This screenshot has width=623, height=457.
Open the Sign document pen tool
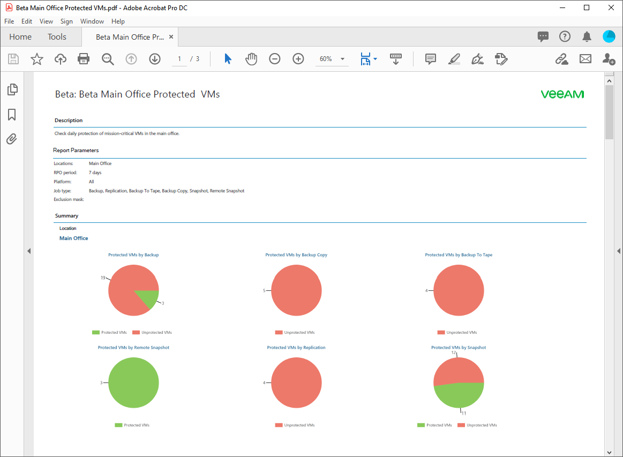pos(478,59)
